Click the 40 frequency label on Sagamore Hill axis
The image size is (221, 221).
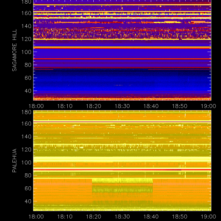click(28, 91)
